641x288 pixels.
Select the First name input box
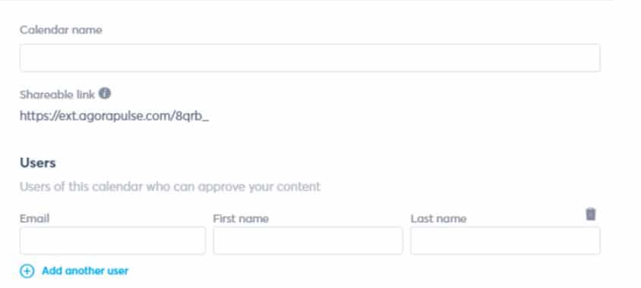pyautogui.click(x=308, y=241)
